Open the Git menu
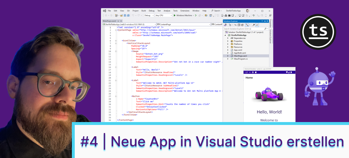The height and width of the screenshot is (158, 349). [x=128, y=11]
